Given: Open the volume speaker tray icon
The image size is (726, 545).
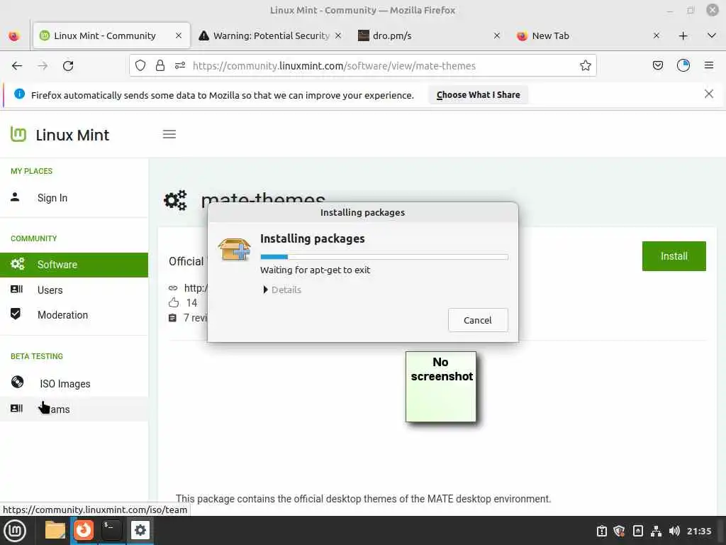Looking at the screenshot, I should pos(674,531).
